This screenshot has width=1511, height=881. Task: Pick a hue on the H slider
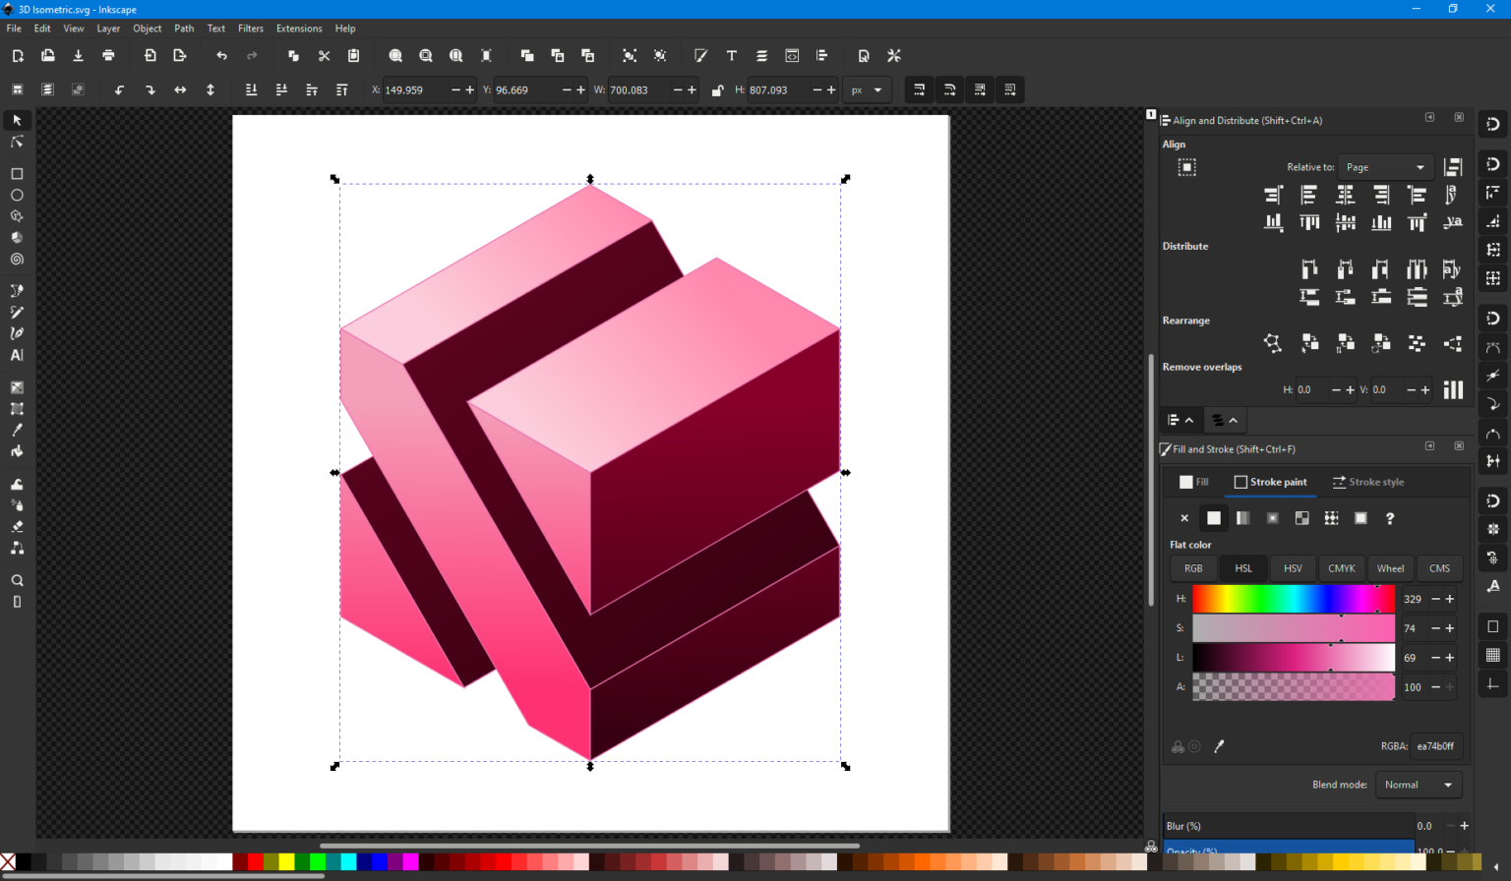pos(1289,599)
